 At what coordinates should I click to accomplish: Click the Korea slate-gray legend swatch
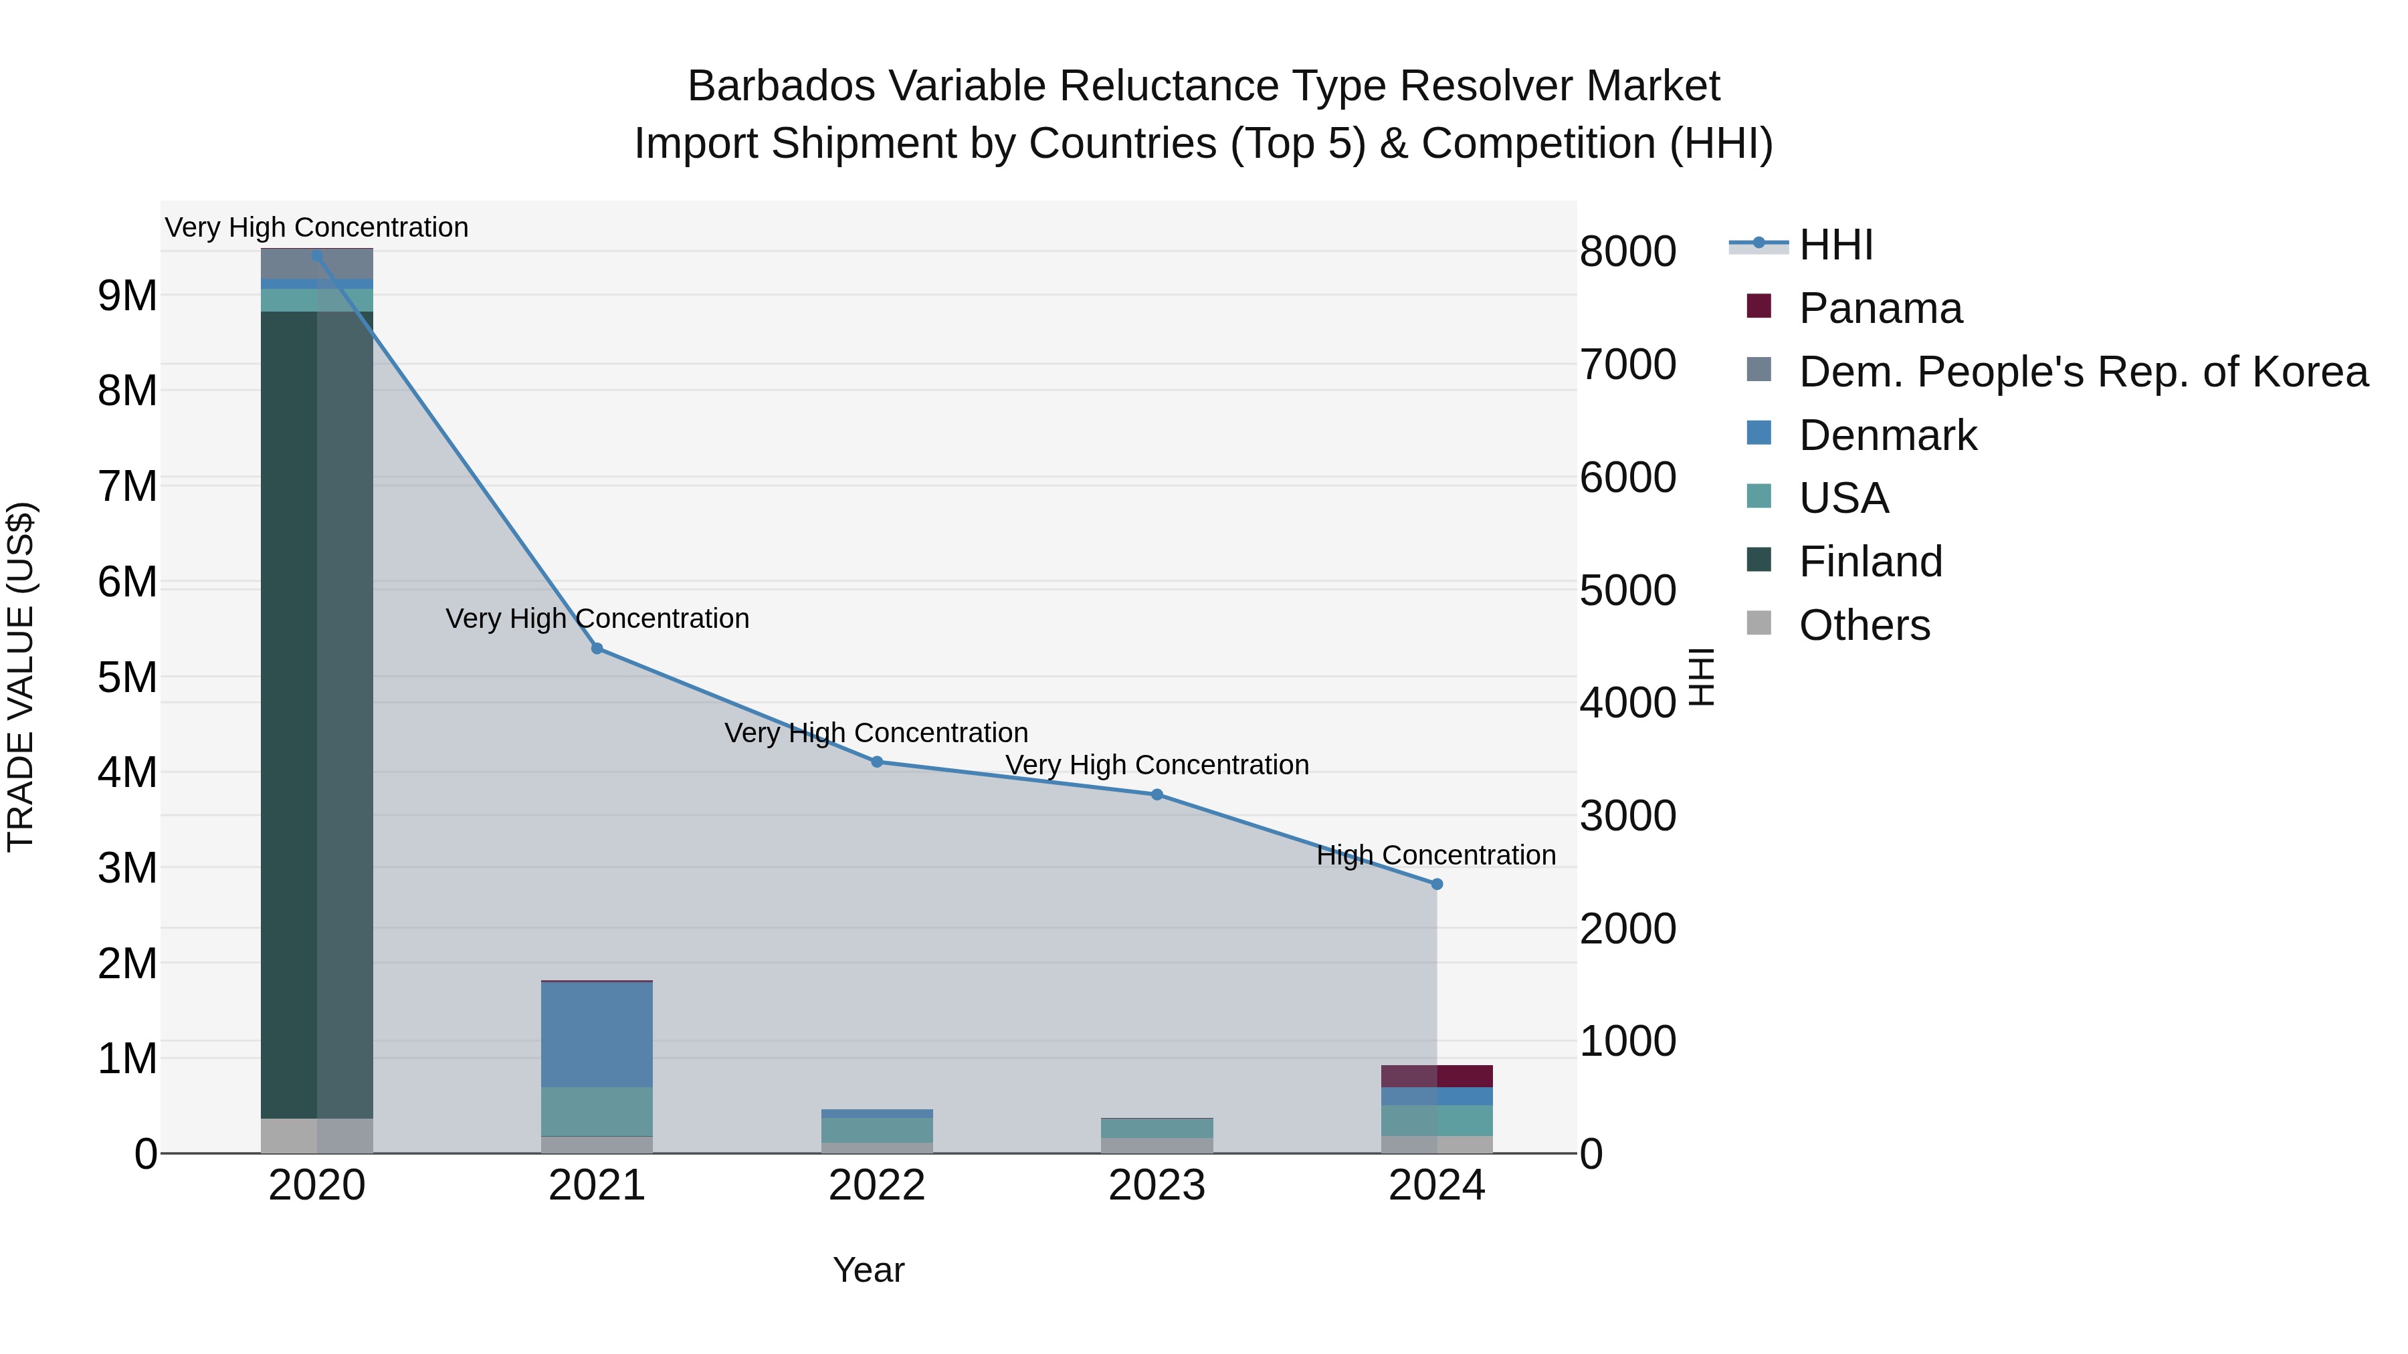(1759, 369)
